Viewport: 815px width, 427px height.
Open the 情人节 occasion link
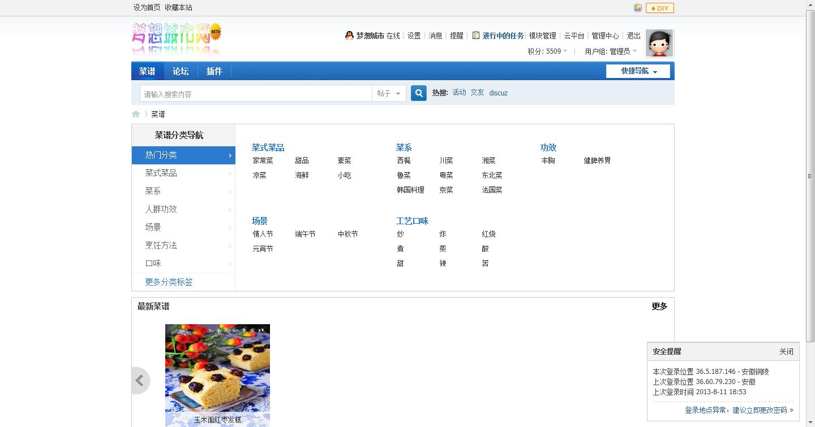[x=263, y=234]
